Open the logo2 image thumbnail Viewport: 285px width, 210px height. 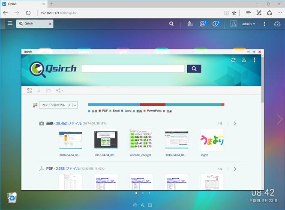click(x=212, y=140)
